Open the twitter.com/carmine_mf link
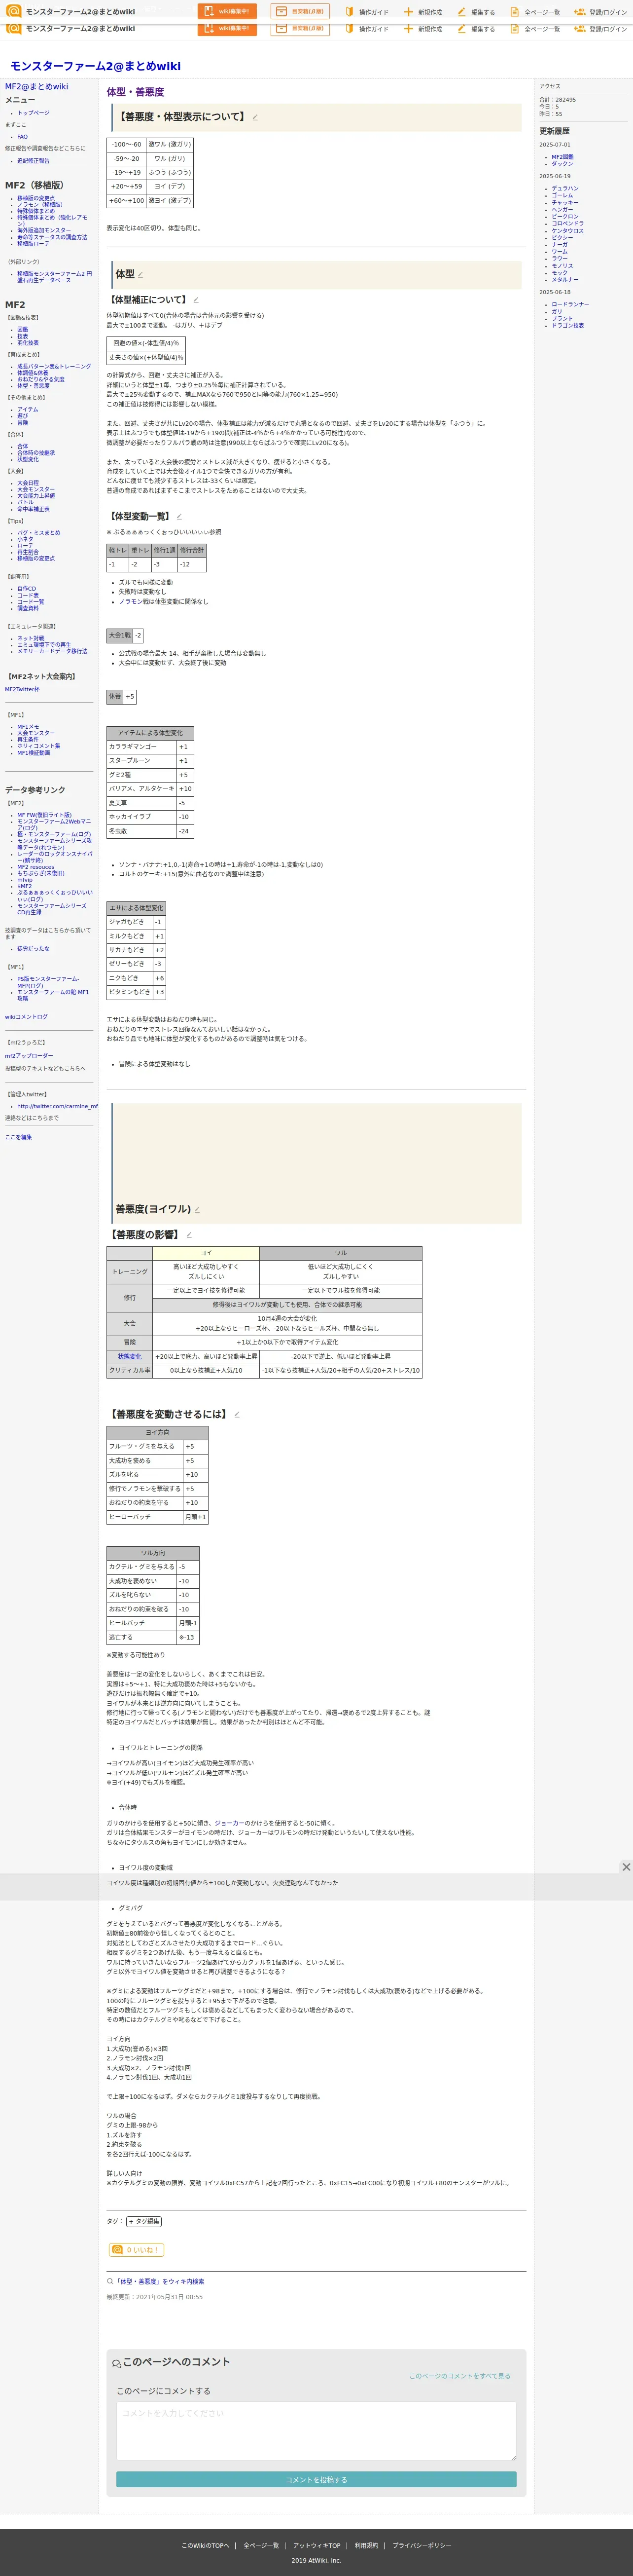The height and width of the screenshot is (2576, 633). click(x=57, y=1106)
